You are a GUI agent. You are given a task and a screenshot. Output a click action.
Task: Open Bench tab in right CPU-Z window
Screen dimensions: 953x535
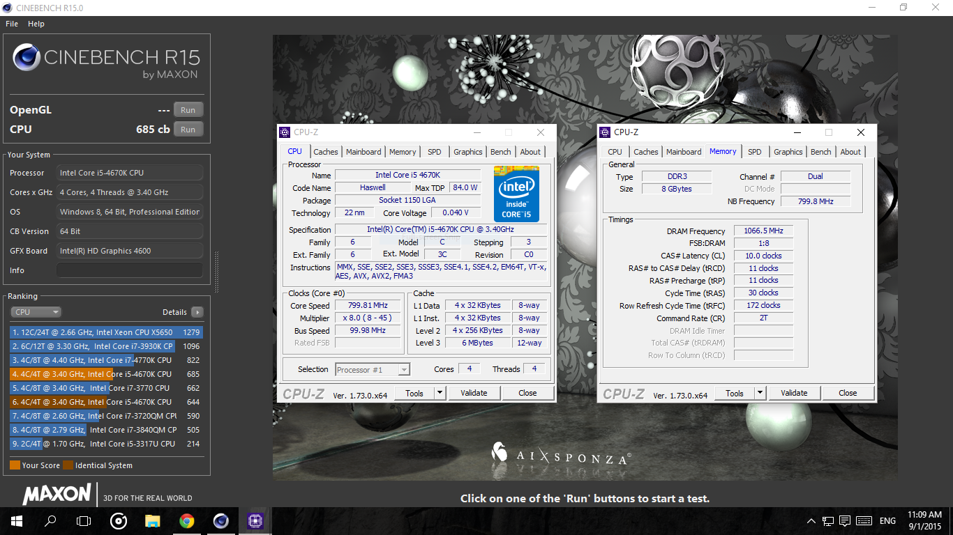click(x=821, y=152)
